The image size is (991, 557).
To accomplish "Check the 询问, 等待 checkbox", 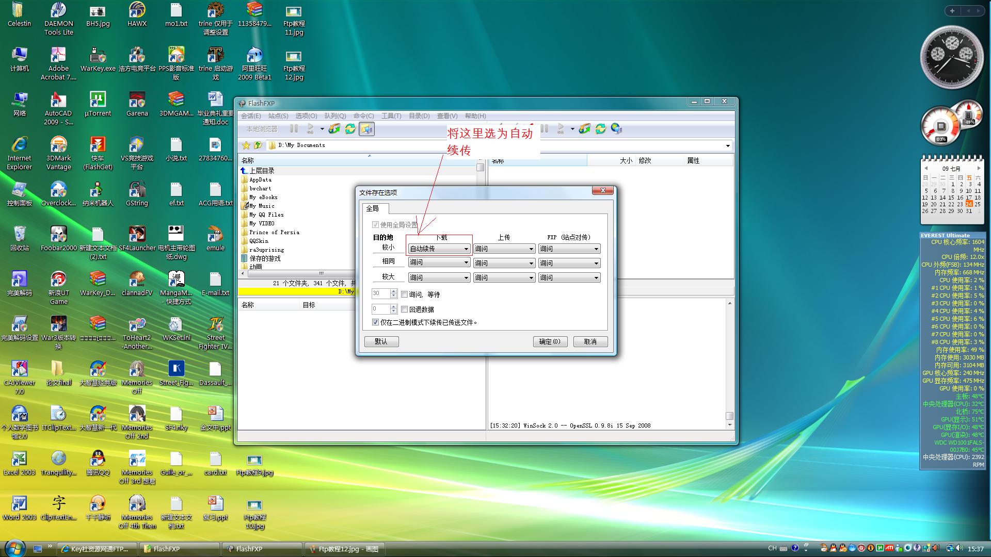I will coord(404,294).
